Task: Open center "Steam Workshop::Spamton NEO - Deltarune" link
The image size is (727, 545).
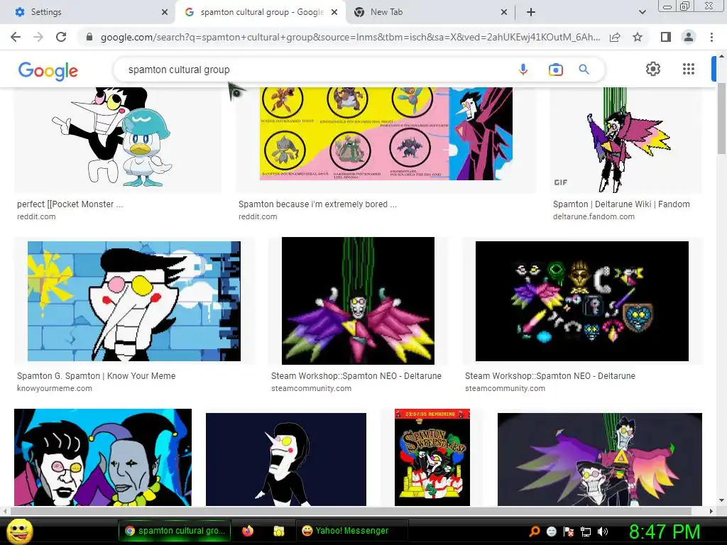Action: click(x=356, y=376)
